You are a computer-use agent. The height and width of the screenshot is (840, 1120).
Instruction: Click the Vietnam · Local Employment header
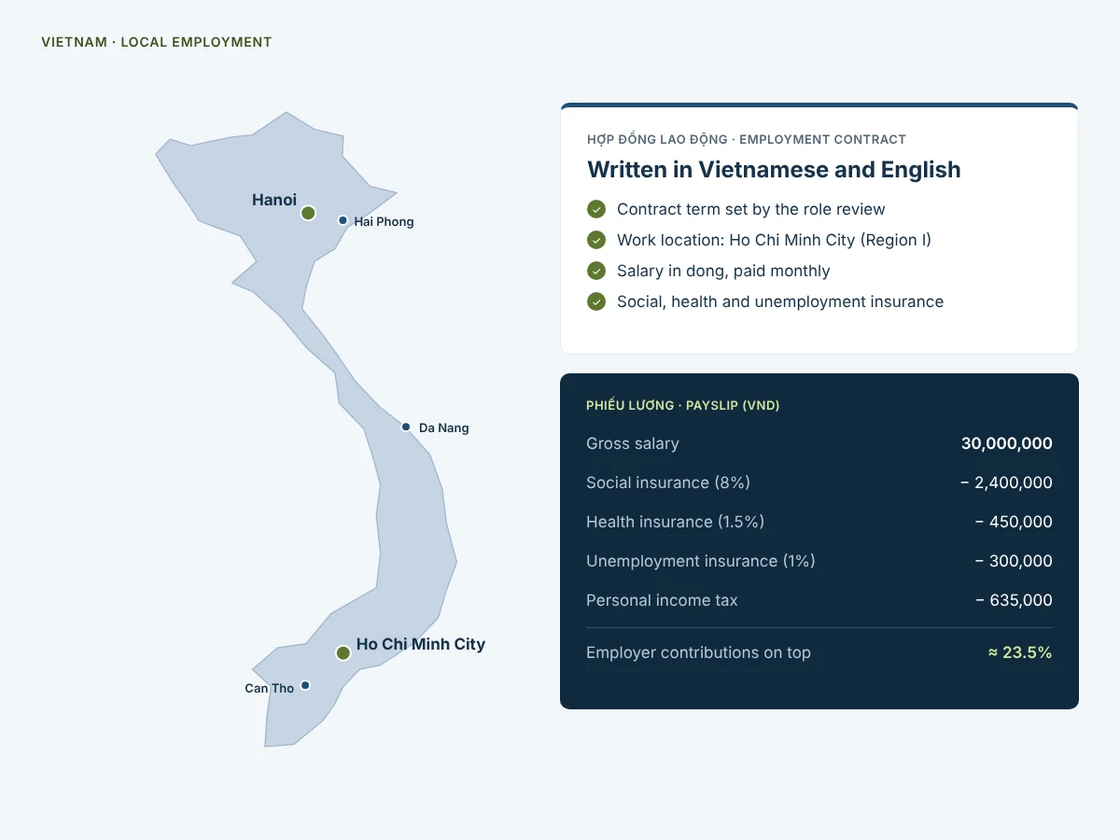(157, 42)
